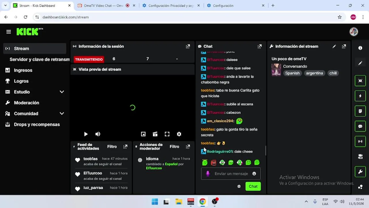Screen dimensions: 369x208
Task: Mute the stream preview volume
Action: tap(98, 134)
